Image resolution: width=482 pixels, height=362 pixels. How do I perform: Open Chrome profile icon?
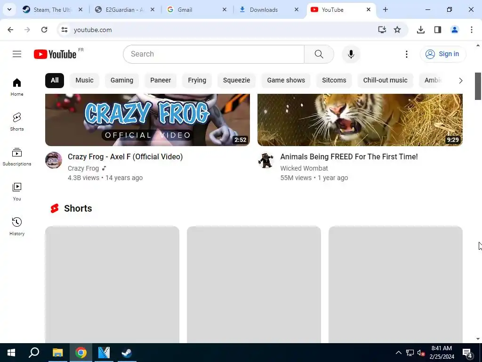[455, 30]
